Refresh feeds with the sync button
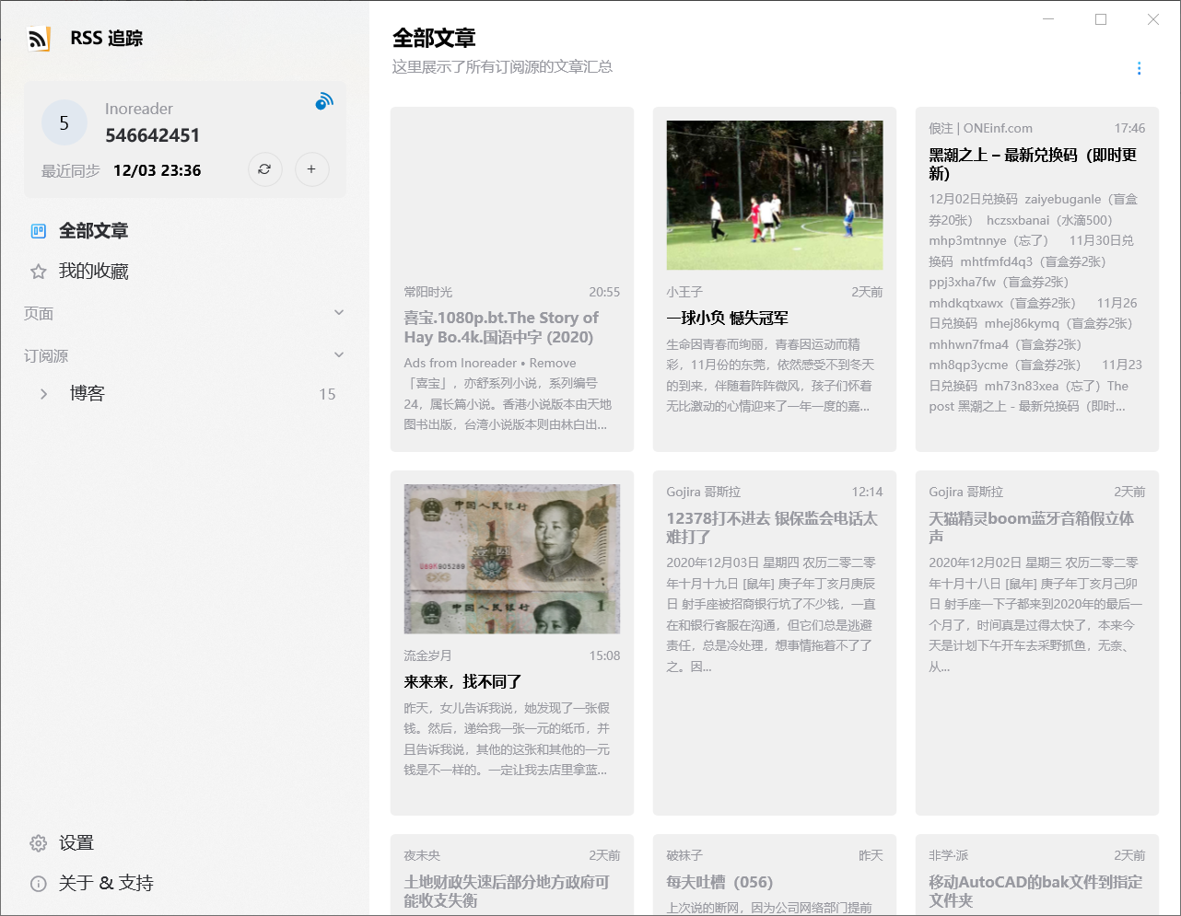 click(264, 169)
